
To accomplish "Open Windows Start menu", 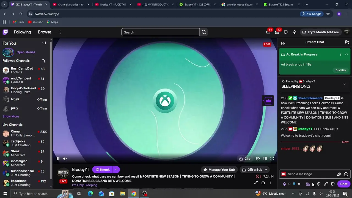I will [x=5, y=194].
